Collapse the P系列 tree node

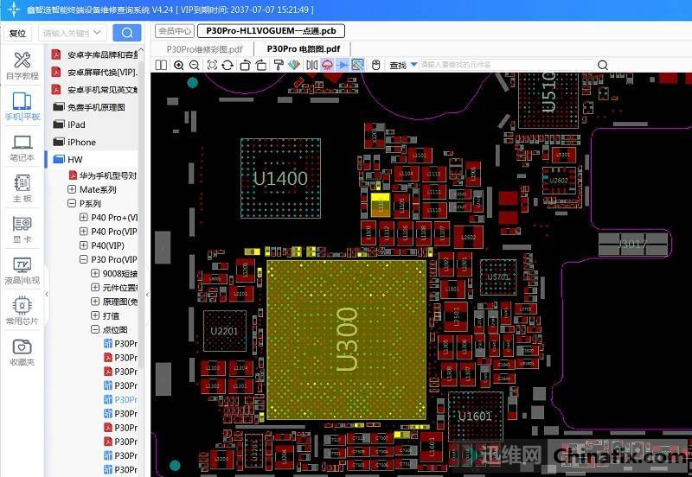tap(72, 203)
